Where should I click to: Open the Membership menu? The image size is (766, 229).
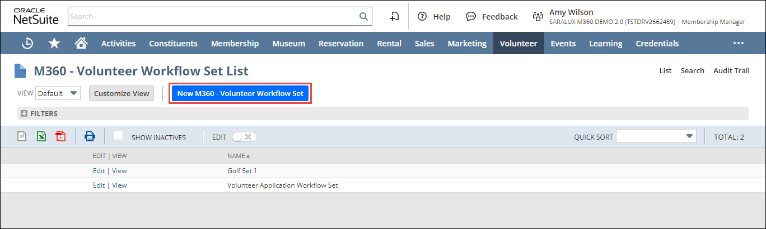click(x=235, y=44)
